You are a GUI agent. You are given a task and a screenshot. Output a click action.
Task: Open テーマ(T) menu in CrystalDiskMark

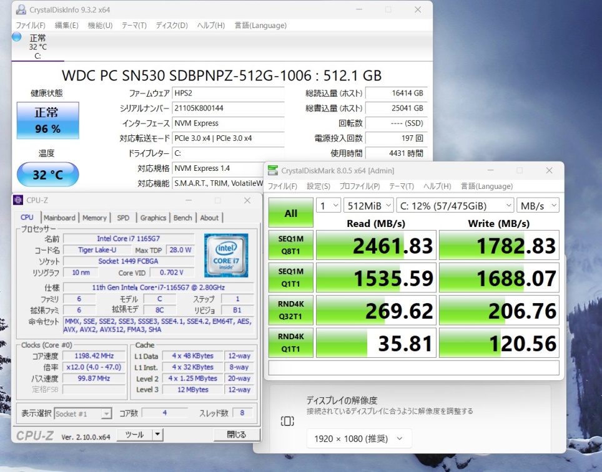tap(402, 186)
